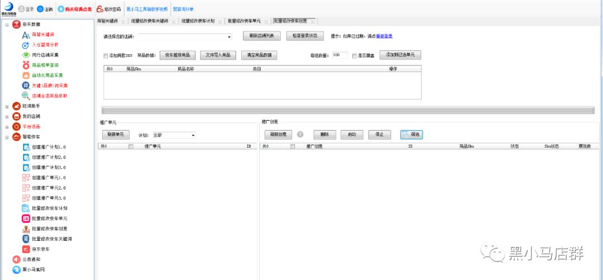
Task: Open 入仓蓝海分析 target icon item
Action: click(26, 45)
